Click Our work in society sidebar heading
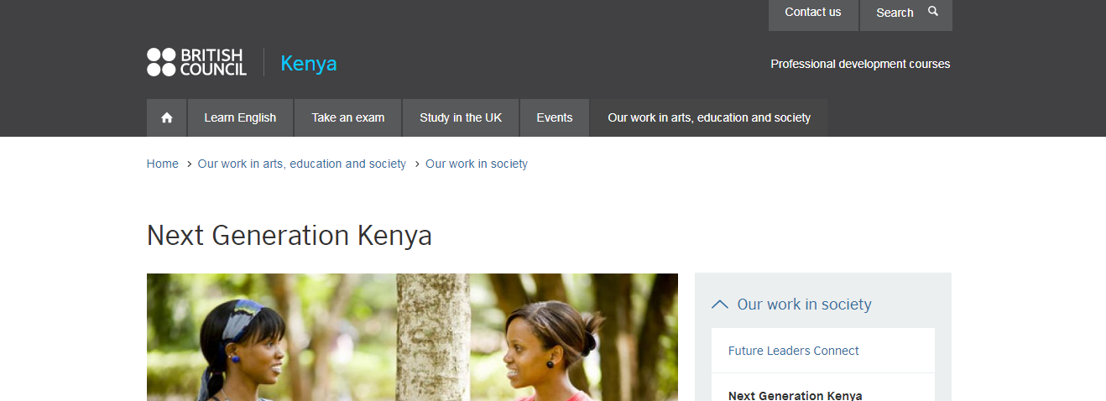Screen dimensions: 1106x401 click(x=804, y=305)
